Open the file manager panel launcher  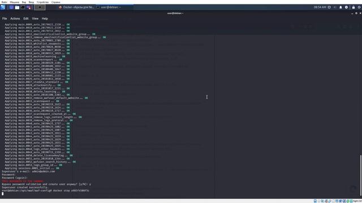tap(17, 7)
